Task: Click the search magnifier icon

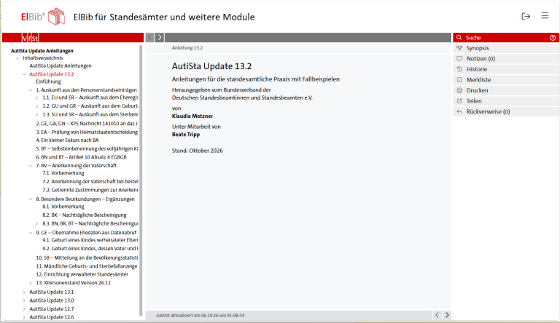Action: (459, 37)
